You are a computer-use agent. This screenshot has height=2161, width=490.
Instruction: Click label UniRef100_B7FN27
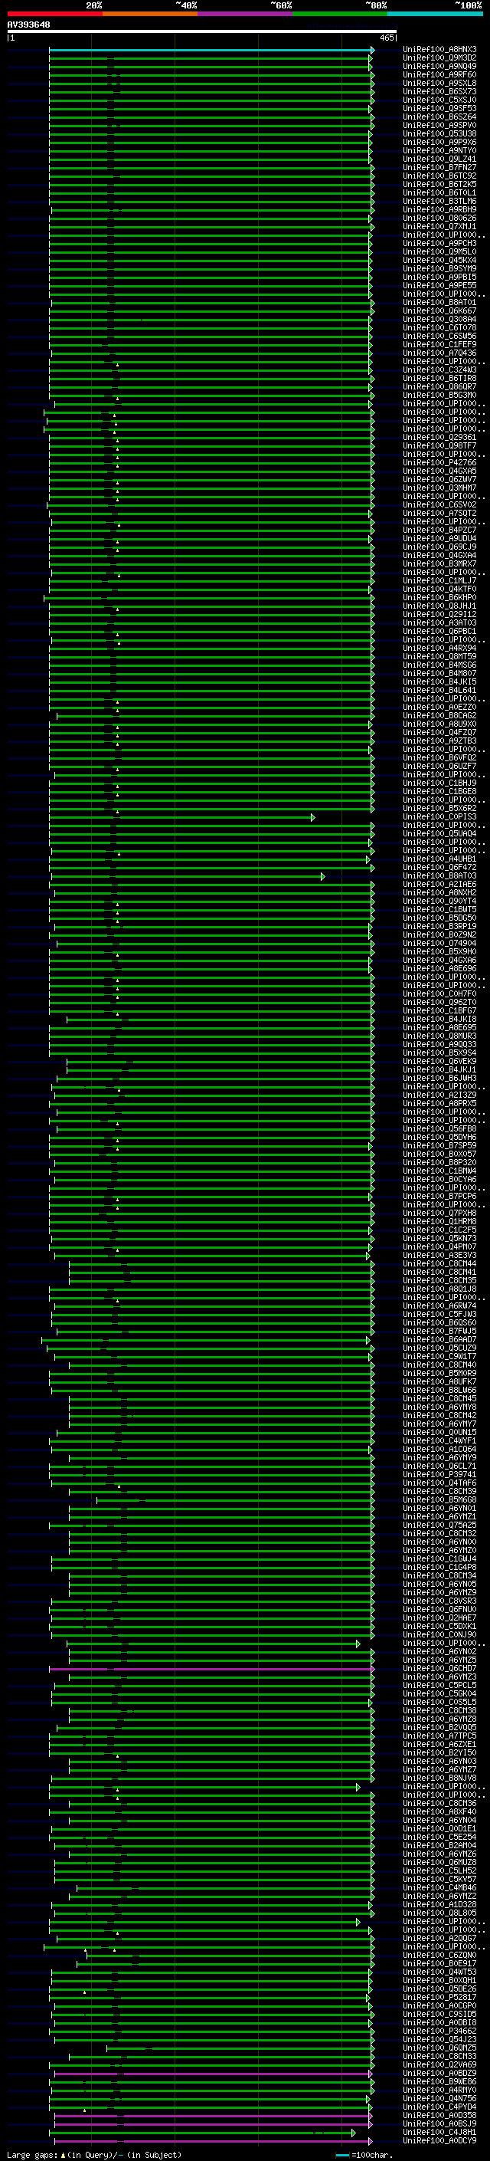pyautogui.click(x=439, y=168)
